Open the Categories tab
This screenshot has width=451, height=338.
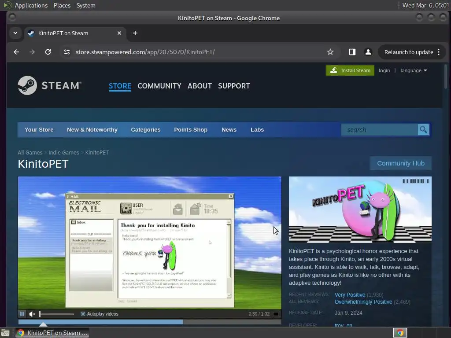click(146, 130)
